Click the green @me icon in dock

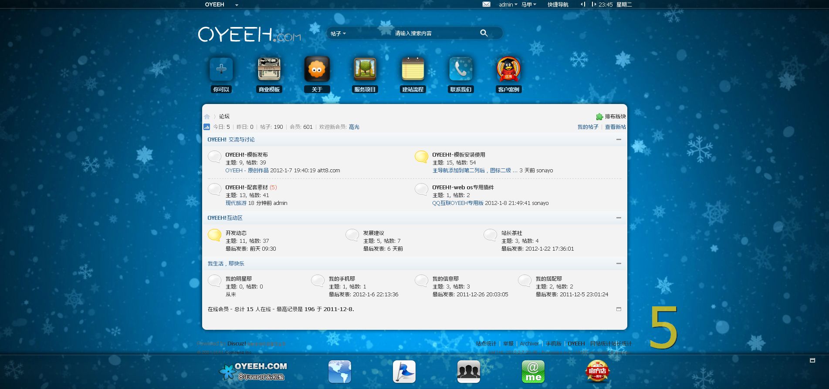coord(533,372)
